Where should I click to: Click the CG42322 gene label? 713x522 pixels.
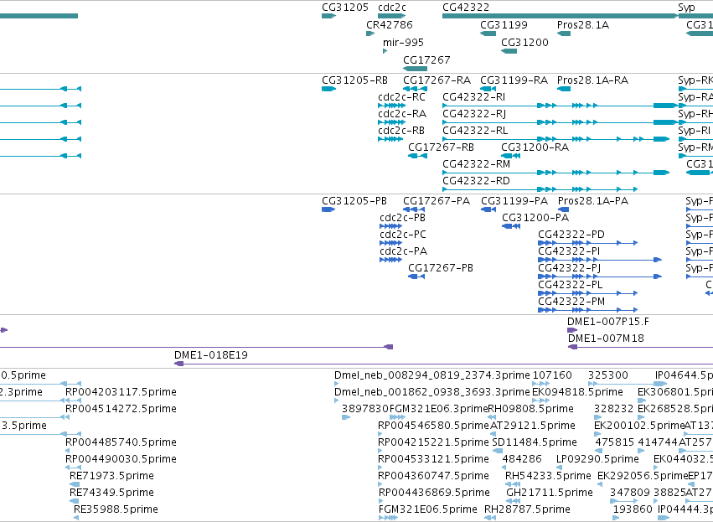(x=466, y=8)
